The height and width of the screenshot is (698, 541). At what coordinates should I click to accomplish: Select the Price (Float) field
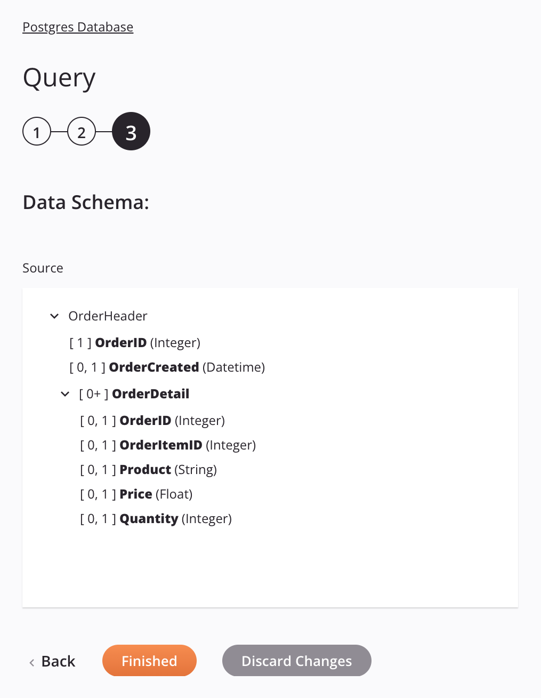[136, 494]
